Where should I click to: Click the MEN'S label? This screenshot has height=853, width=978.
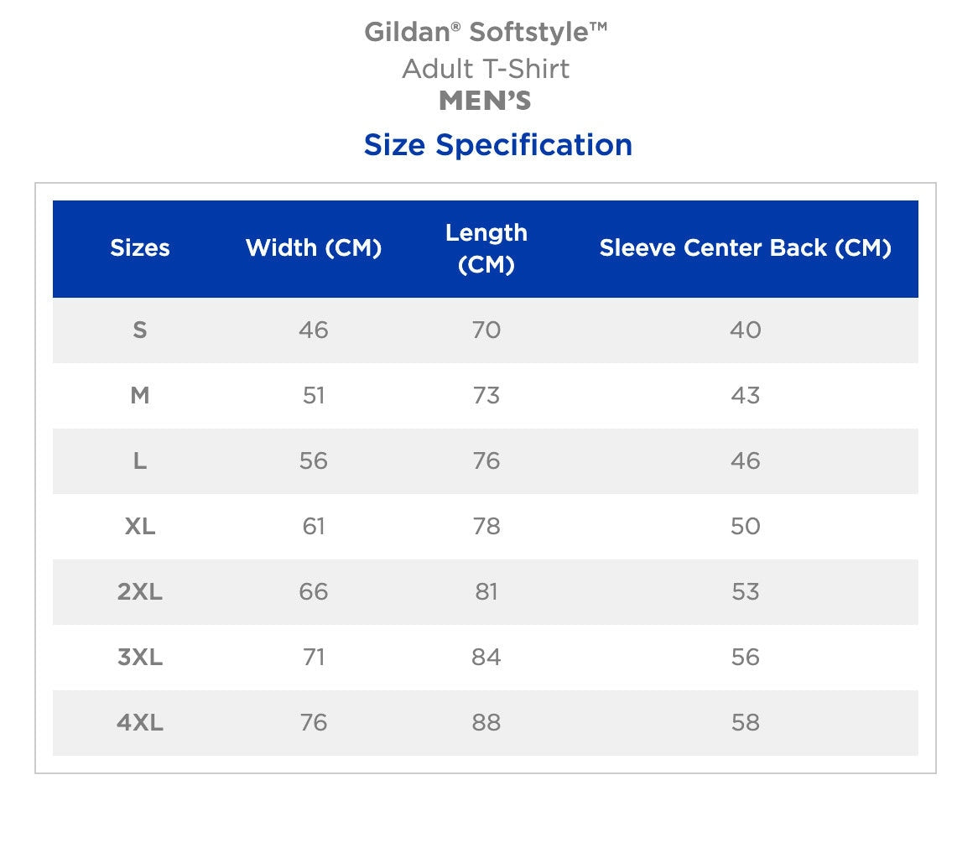pyautogui.click(x=486, y=101)
